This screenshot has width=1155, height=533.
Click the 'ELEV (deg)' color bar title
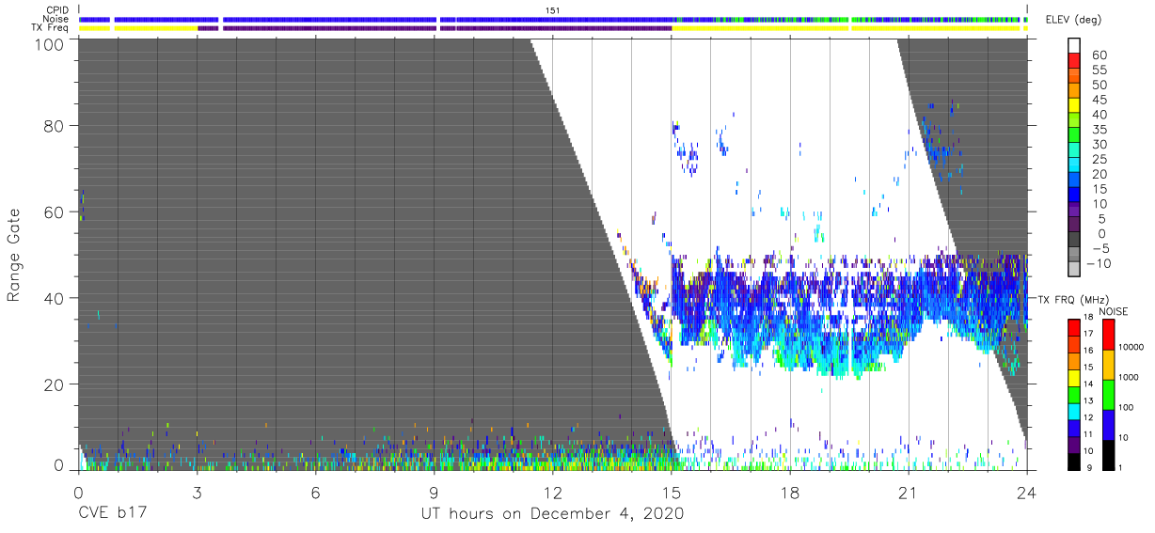pos(1073,21)
